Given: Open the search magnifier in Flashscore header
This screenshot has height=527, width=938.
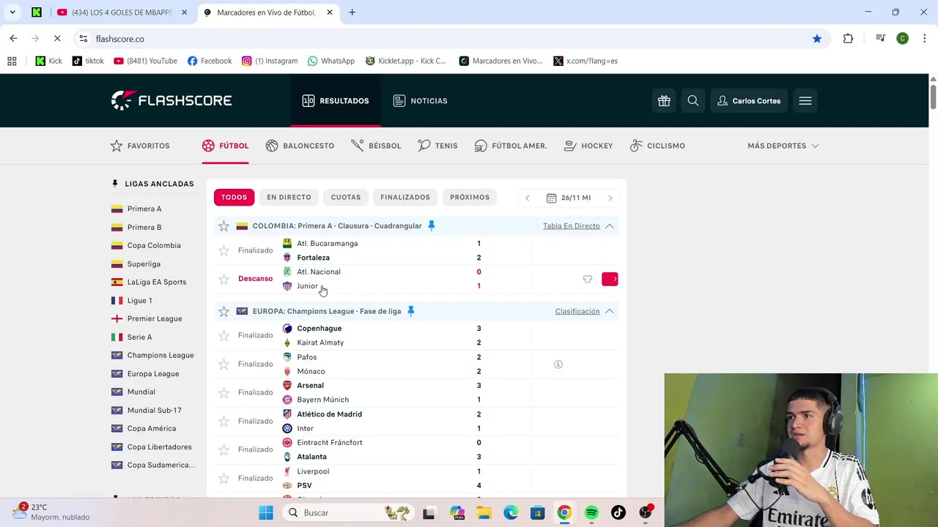Looking at the screenshot, I should (693, 101).
